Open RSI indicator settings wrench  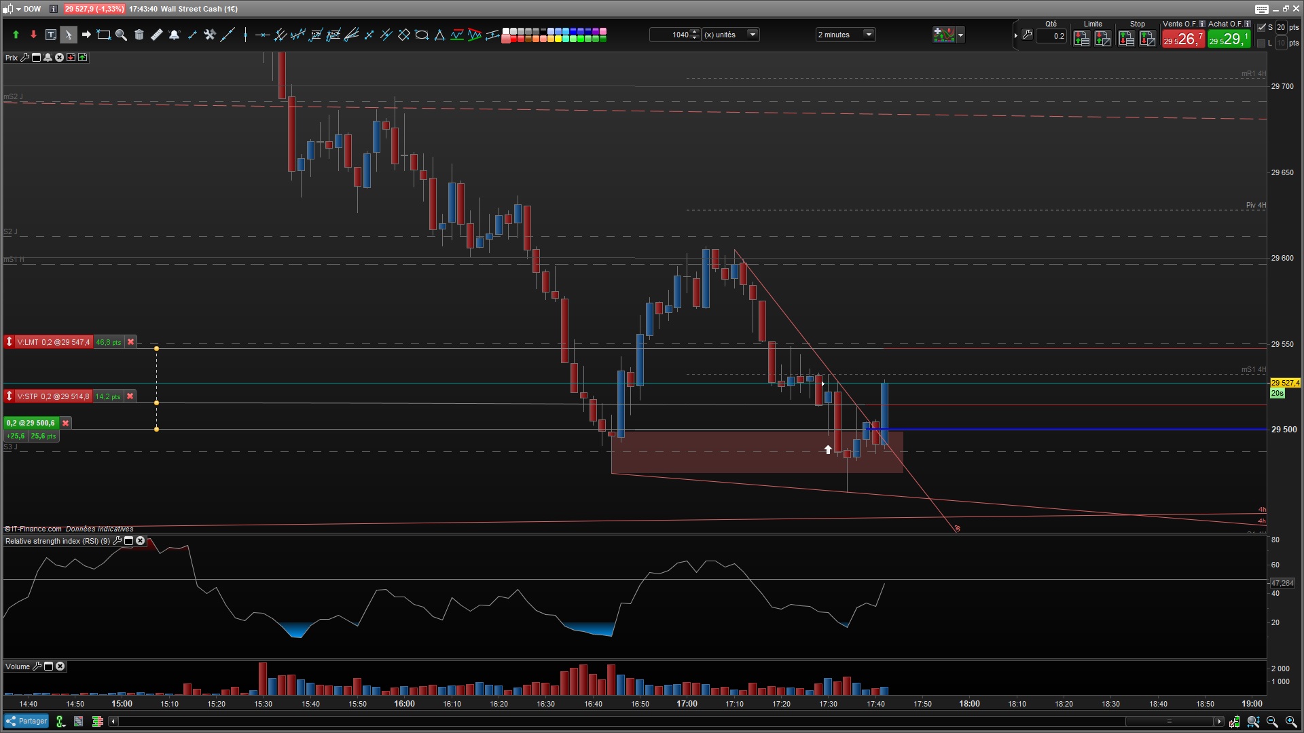coord(117,541)
